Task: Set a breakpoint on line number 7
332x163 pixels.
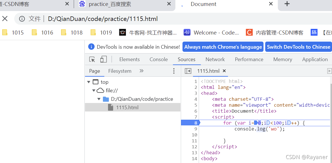Action: click(x=196, y=117)
